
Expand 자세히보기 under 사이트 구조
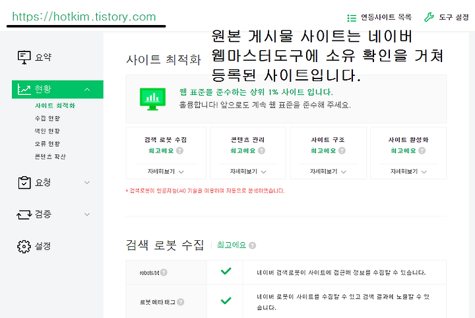pyautogui.click(x=328, y=172)
